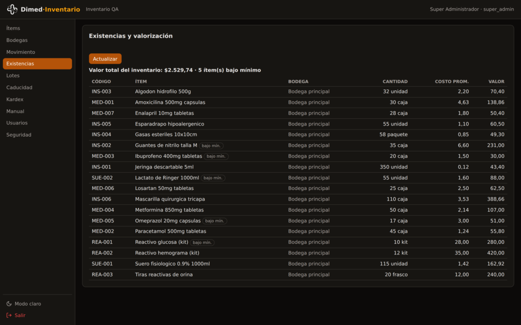Open the Manual page
Screen dimensions: 521x325
tap(37, 111)
